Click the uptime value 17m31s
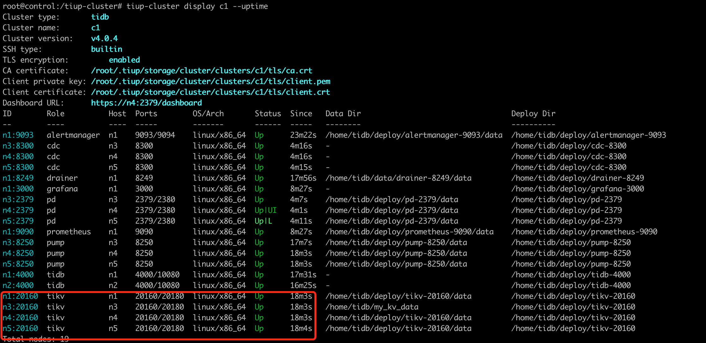The width and height of the screenshot is (706, 343). [x=303, y=275]
